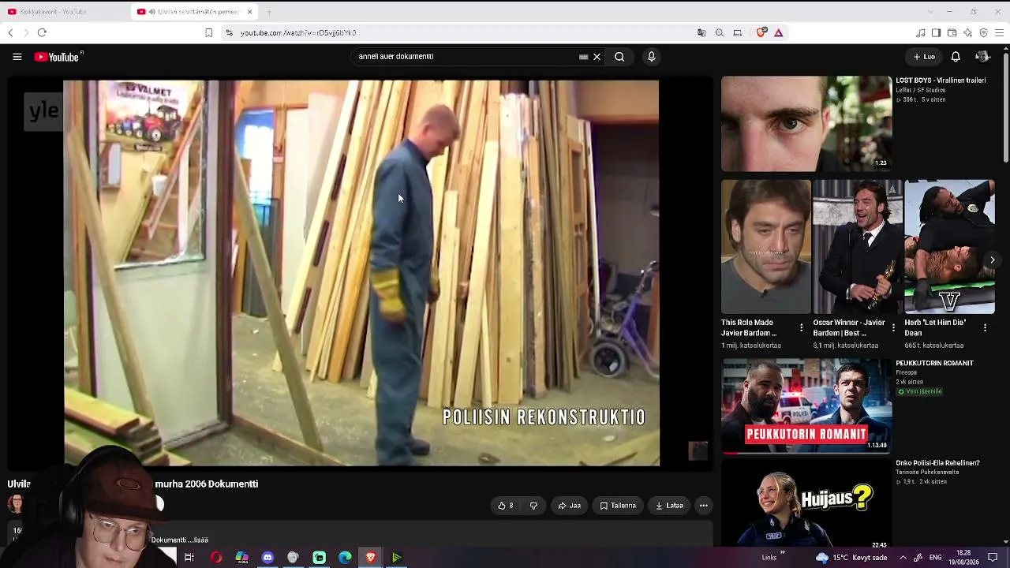Open the browser main menu
The height and width of the screenshot is (568, 1010).
coord(999,32)
